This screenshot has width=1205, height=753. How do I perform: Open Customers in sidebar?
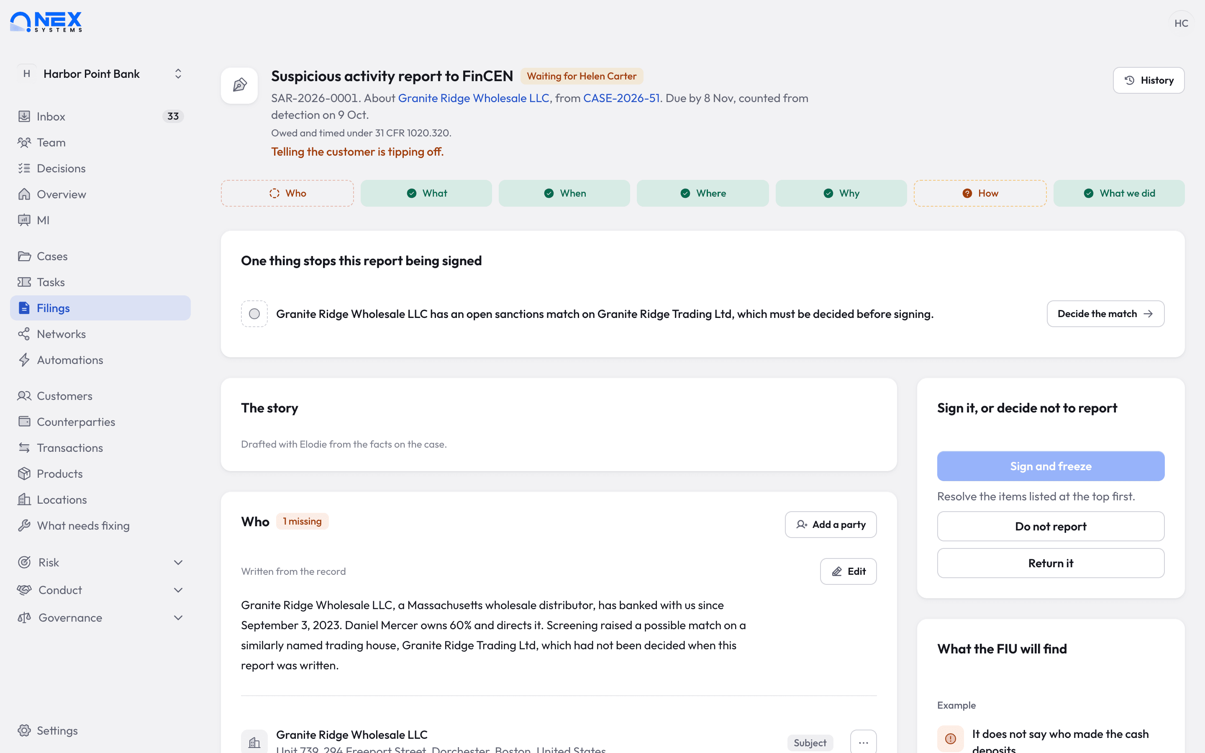(100, 396)
